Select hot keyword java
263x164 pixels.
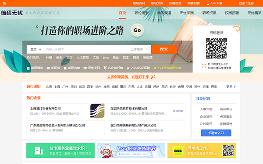(x=106, y=58)
